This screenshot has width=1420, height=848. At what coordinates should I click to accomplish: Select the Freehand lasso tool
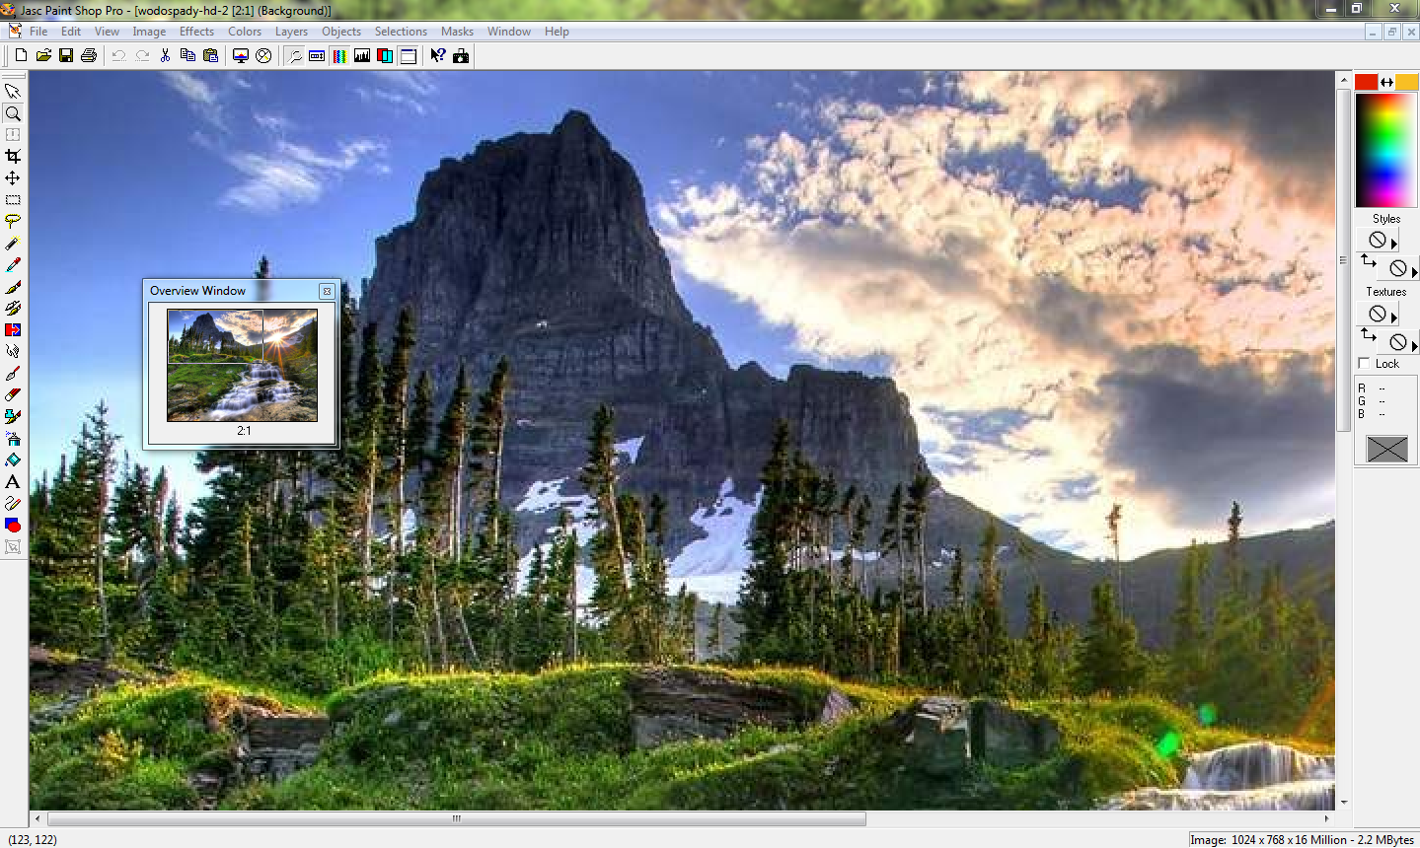point(13,221)
